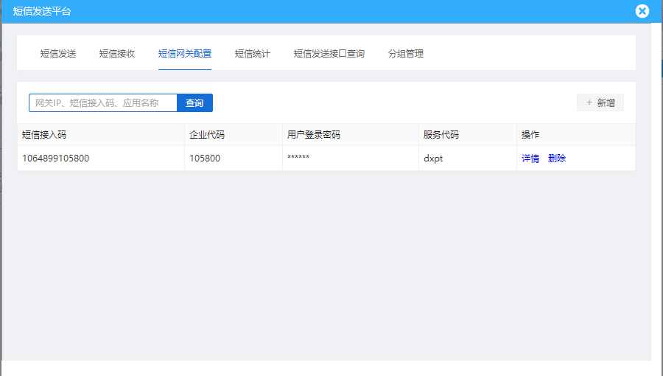Select the masked ****** password cell

coord(351,159)
